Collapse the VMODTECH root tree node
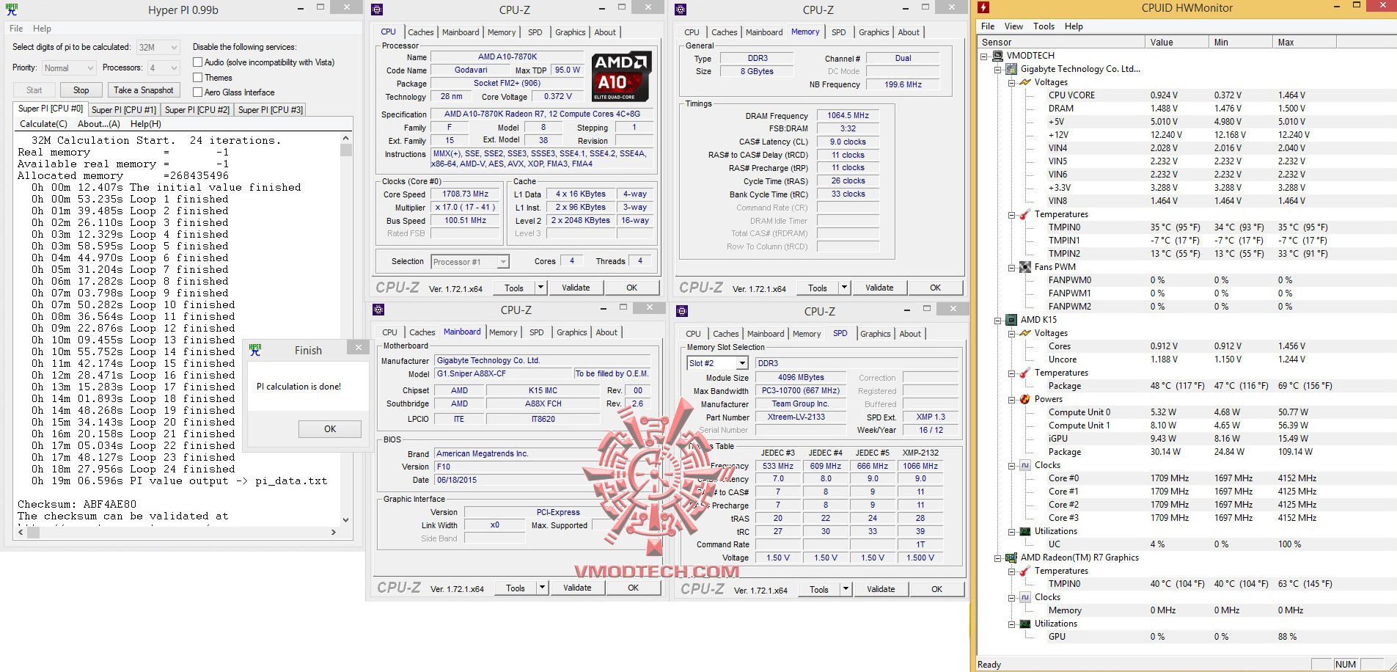Screen dimensions: 1397x672 (x=984, y=56)
